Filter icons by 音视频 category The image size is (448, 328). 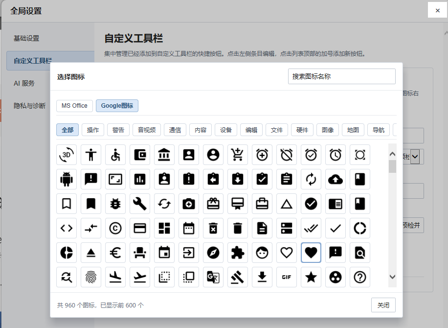(x=147, y=130)
